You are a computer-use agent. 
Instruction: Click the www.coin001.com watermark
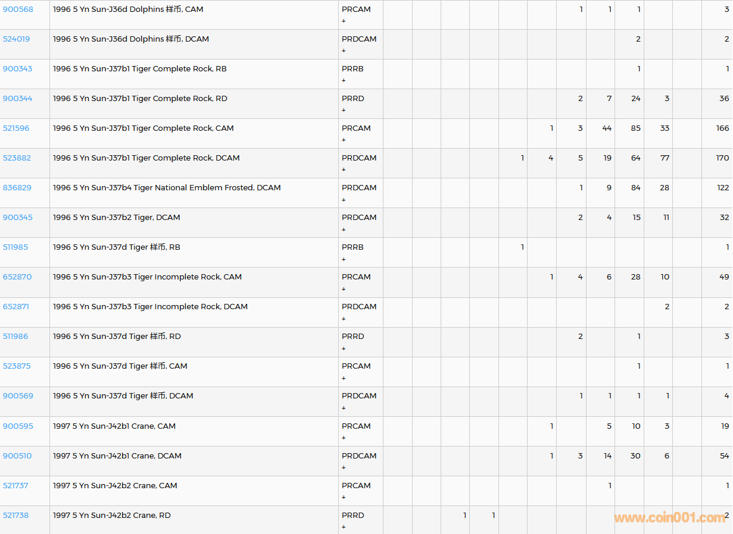(x=669, y=518)
